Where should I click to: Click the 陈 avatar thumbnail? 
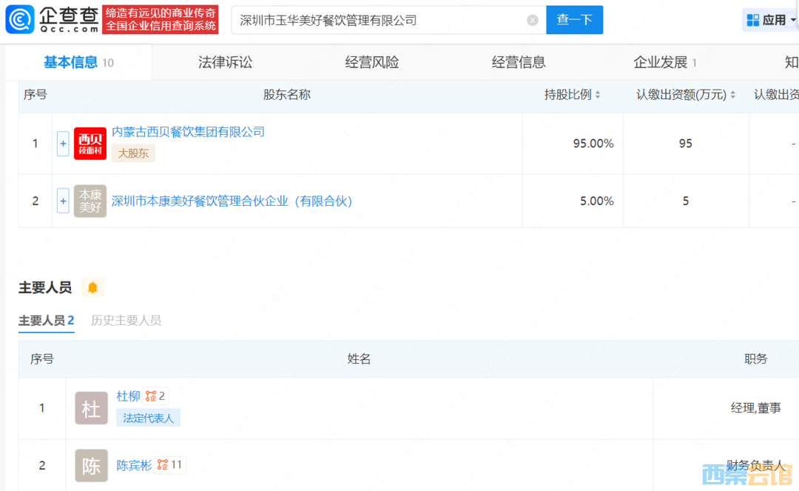[91, 465]
